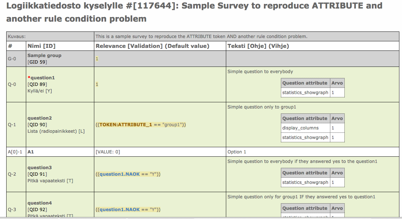Click question1.NAOK in the question4 relevance
Viewport: 402px width, 219px height.
point(120,209)
